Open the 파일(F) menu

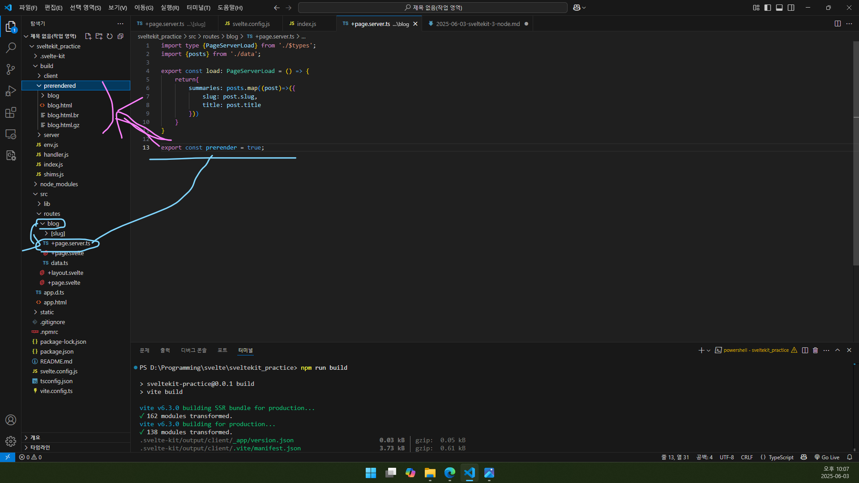click(28, 8)
